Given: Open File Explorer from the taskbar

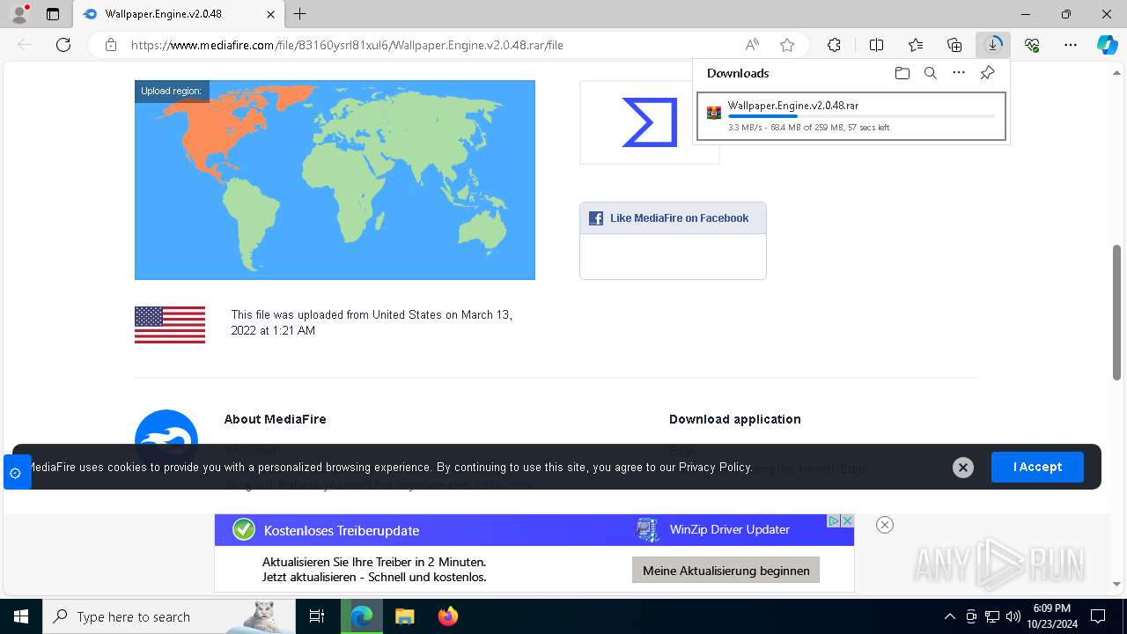Looking at the screenshot, I should point(404,616).
